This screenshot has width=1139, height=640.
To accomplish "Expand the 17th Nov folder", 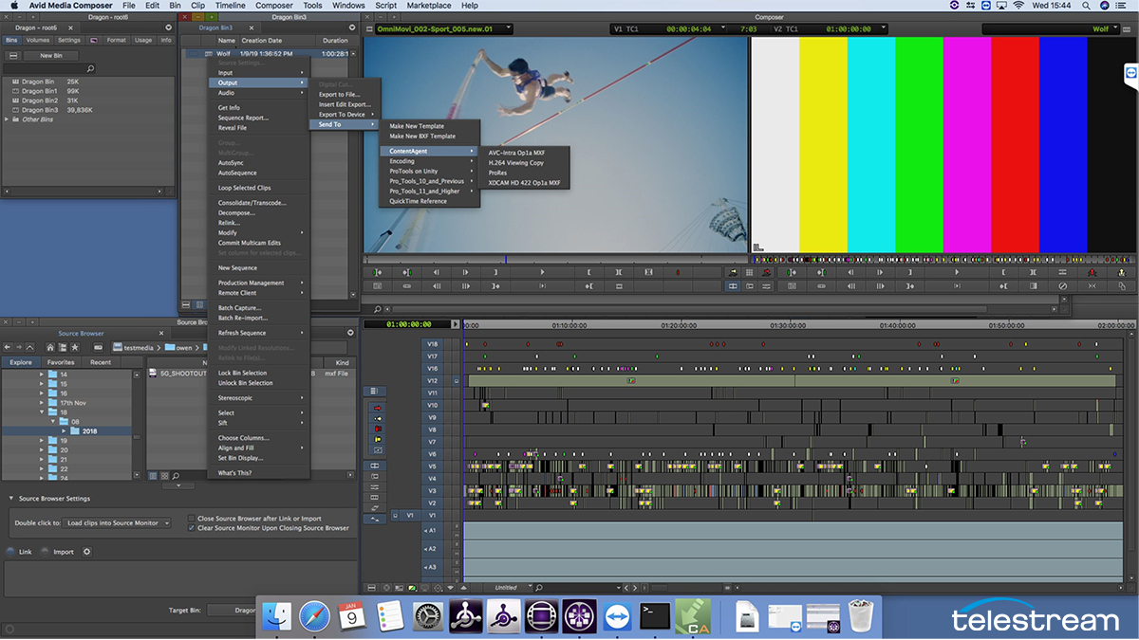I will [x=41, y=403].
